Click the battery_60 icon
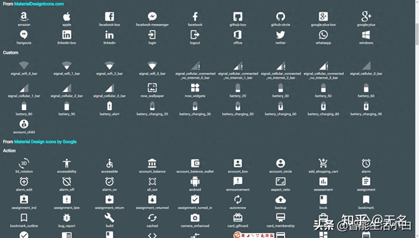Image resolution: width=419 pixels, height=238 pixels. pyautogui.click(x=366, y=88)
